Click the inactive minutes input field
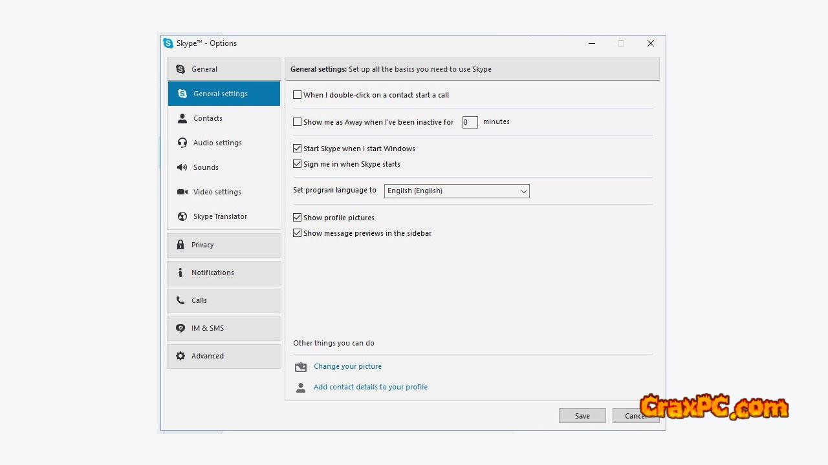This screenshot has height=465, width=828. click(x=470, y=122)
